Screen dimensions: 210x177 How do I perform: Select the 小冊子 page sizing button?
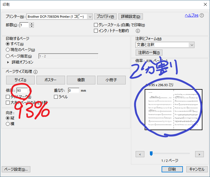tap(111, 80)
